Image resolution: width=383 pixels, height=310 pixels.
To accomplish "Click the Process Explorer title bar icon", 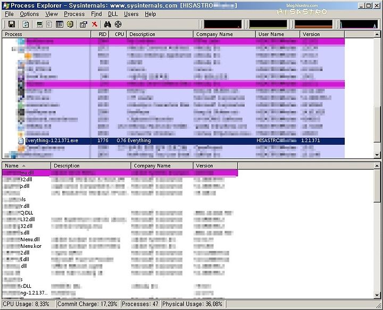I will point(6,6).
